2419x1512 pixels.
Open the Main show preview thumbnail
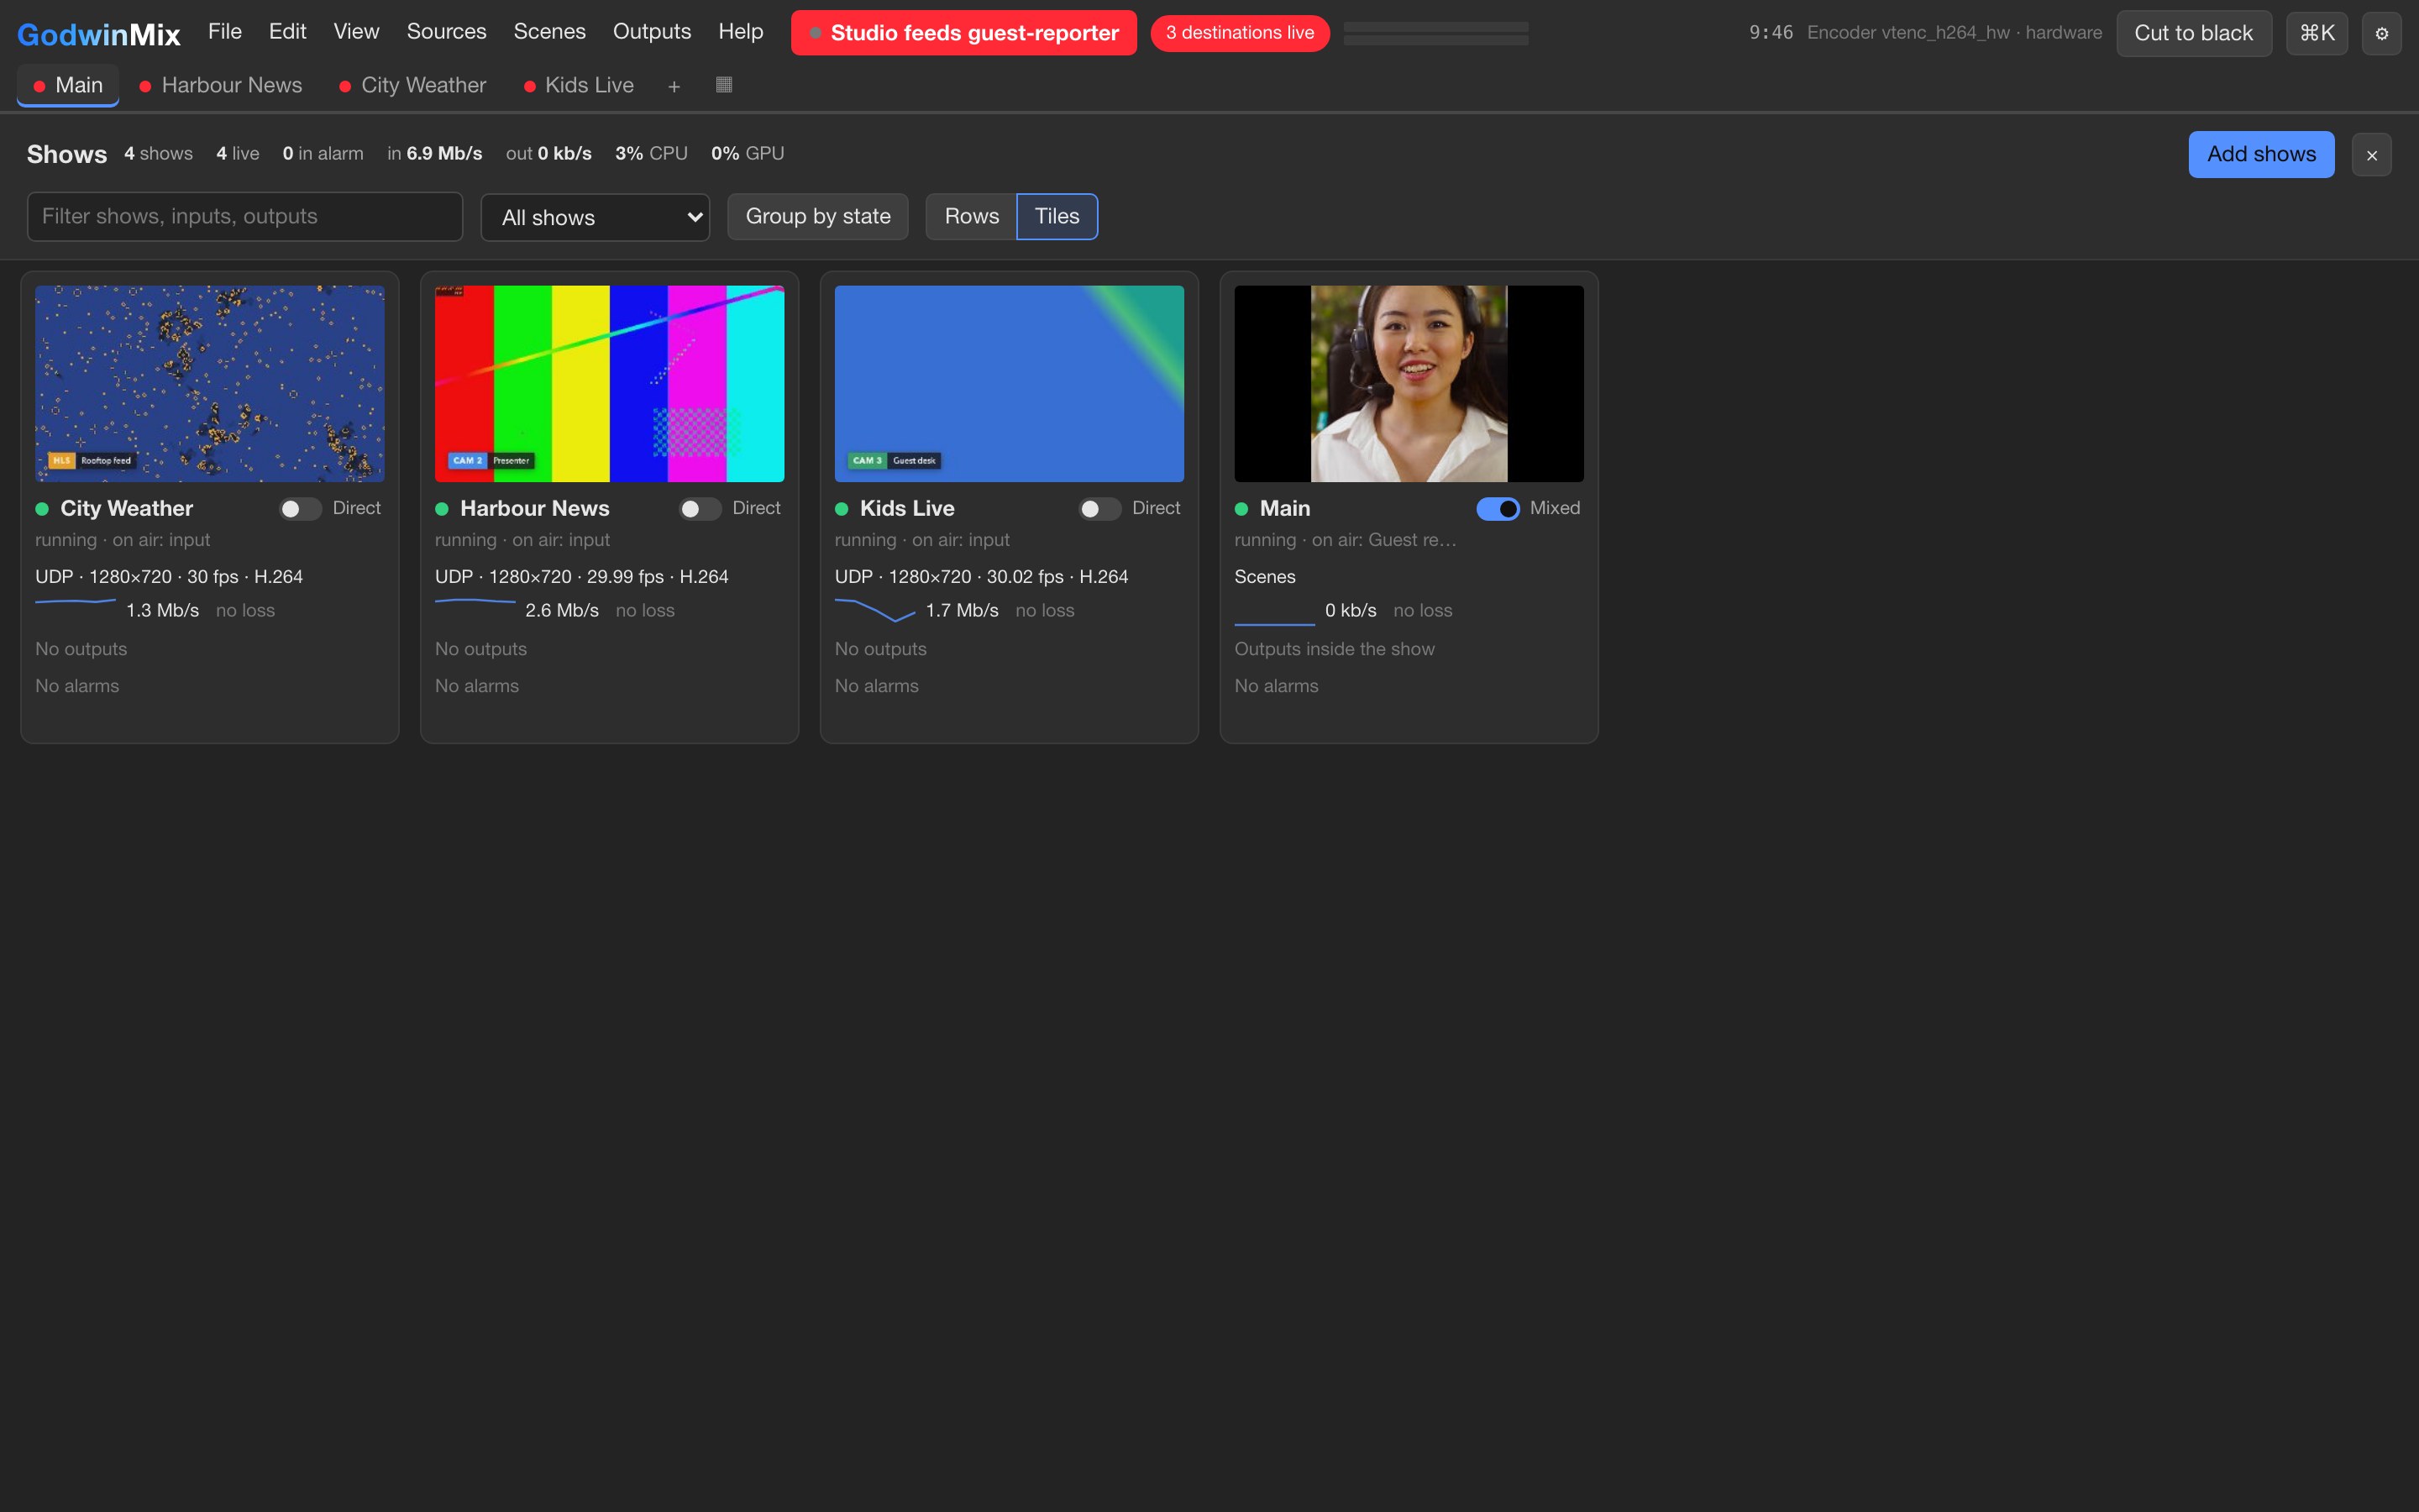(x=1409, y=384)
